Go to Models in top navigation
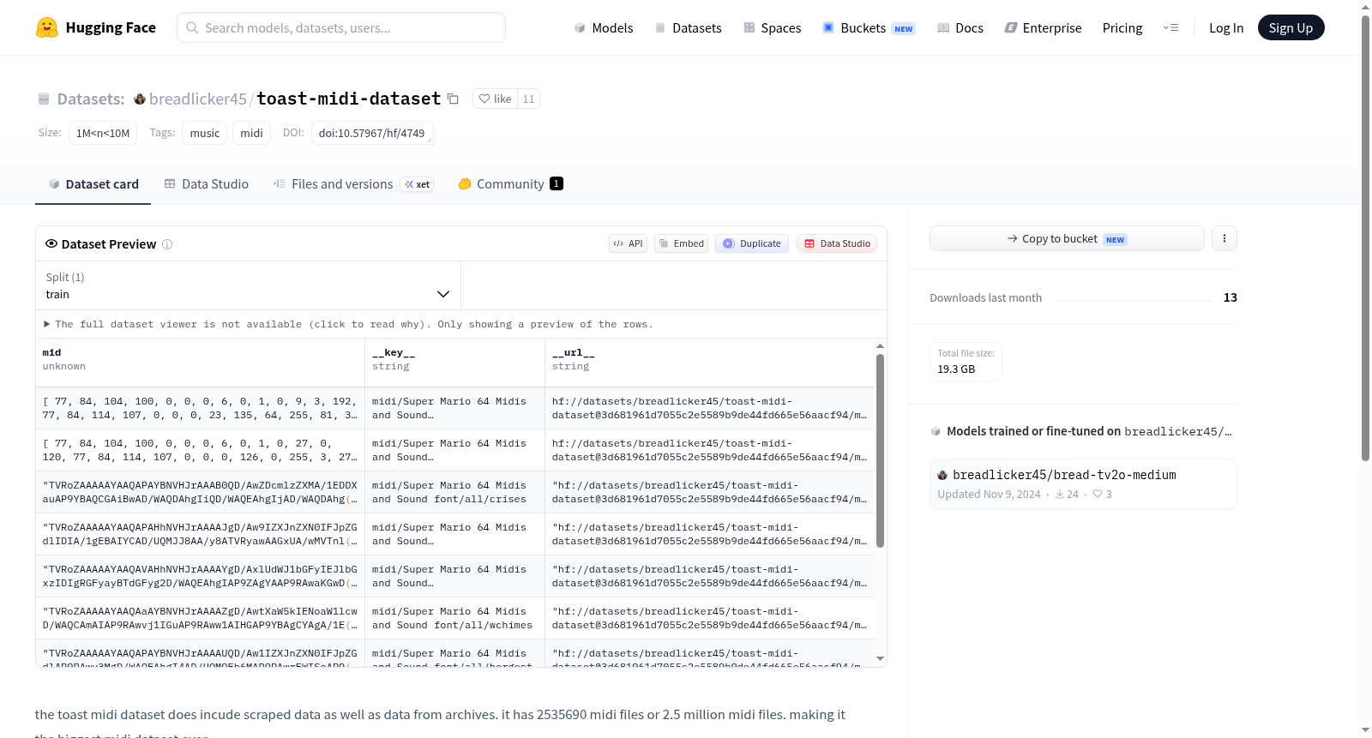This screenshot has width=1372, height=738. tap(604, 27)
